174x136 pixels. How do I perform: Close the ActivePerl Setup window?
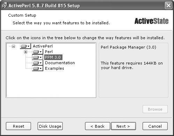pyautogui.click(x=168, y=5)
